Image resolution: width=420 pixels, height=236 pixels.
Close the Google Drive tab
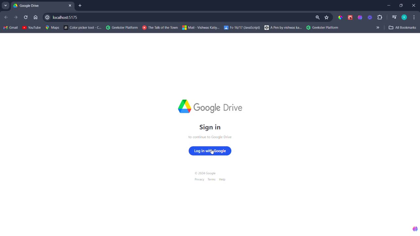[x=70, y=6]
